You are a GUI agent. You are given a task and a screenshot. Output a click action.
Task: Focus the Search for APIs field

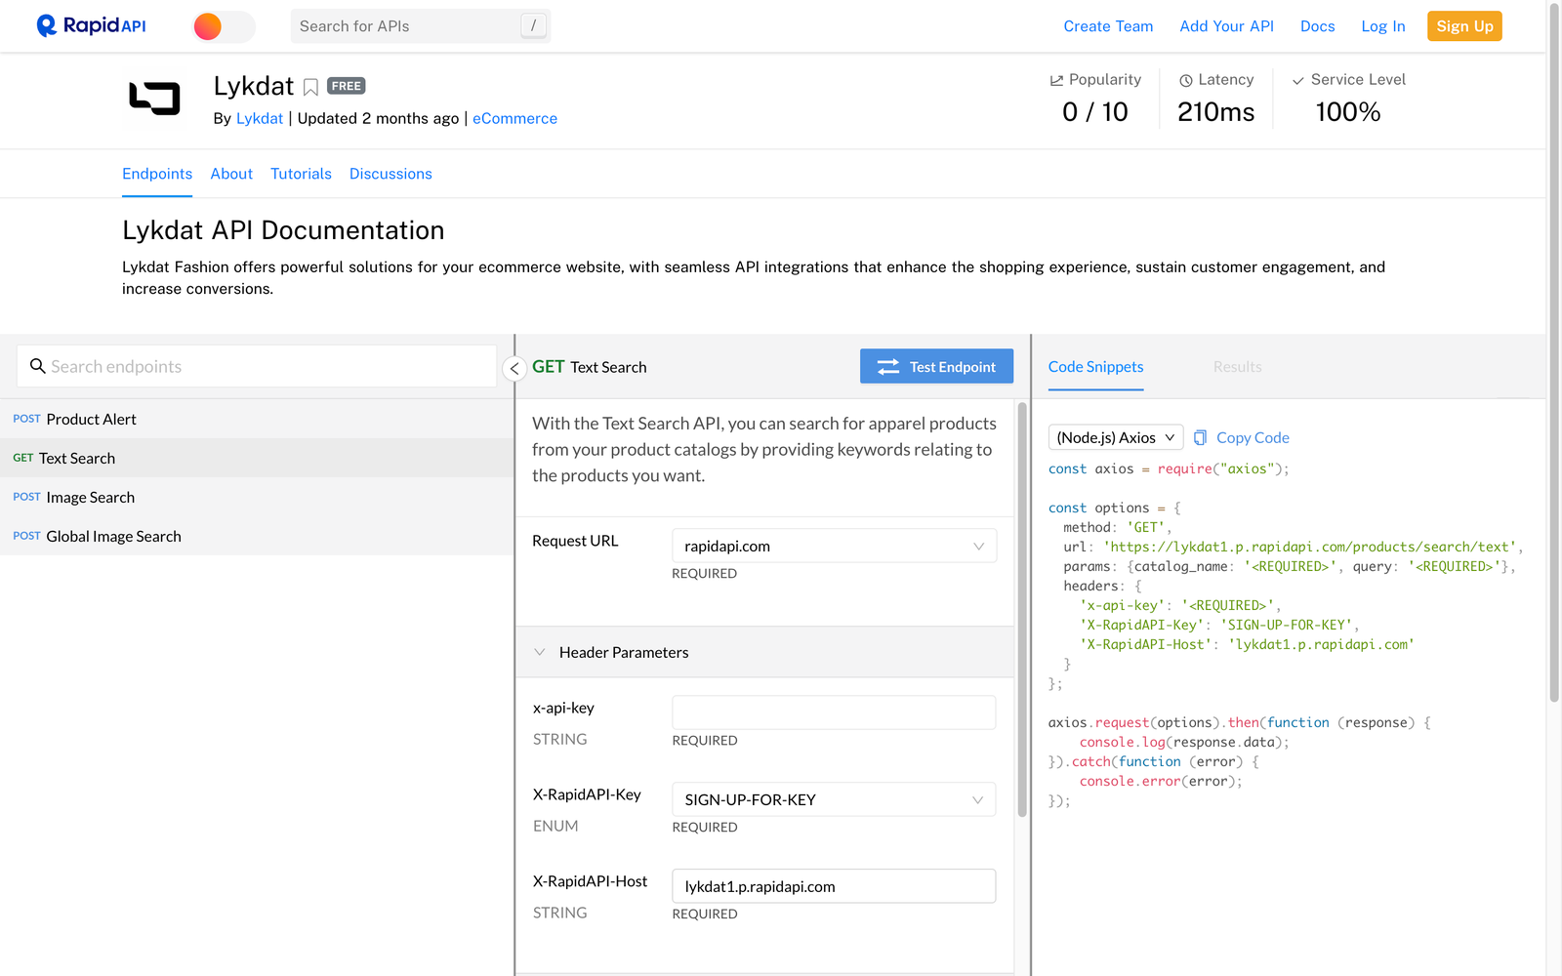coord(420,26)
